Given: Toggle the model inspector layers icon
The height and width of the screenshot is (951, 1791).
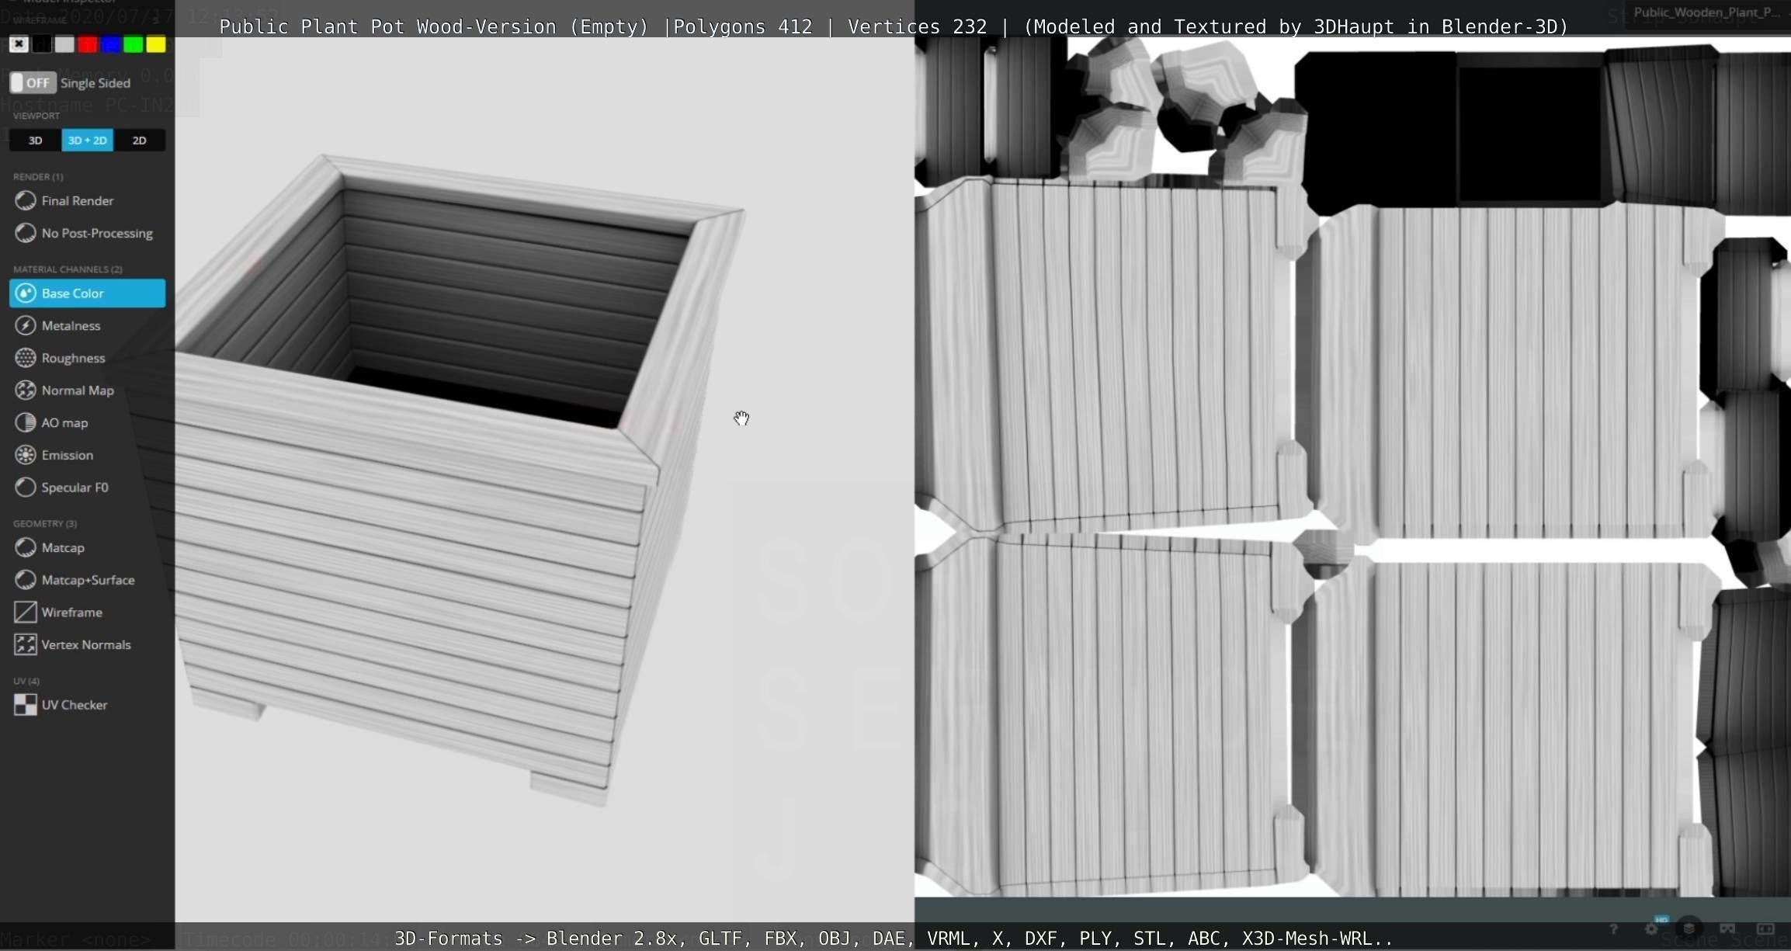Looking at the screenshot, I should 1689,928.
